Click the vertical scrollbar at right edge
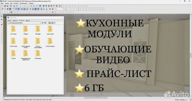 click(x=191, y=55)
